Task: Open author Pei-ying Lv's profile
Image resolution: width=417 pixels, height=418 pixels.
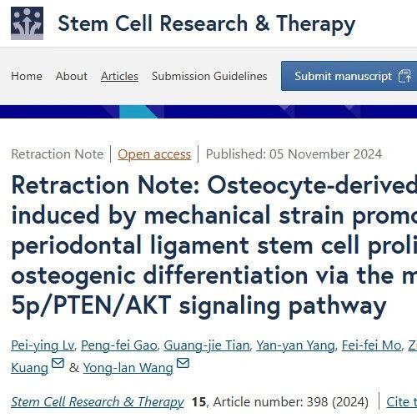Action: (x=43, y=345)
